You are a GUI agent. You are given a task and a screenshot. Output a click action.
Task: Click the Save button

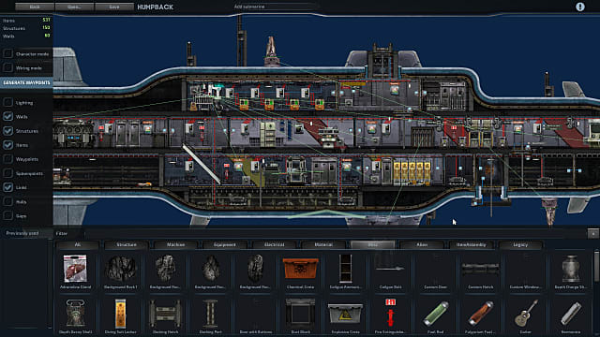tap(114, 7)
